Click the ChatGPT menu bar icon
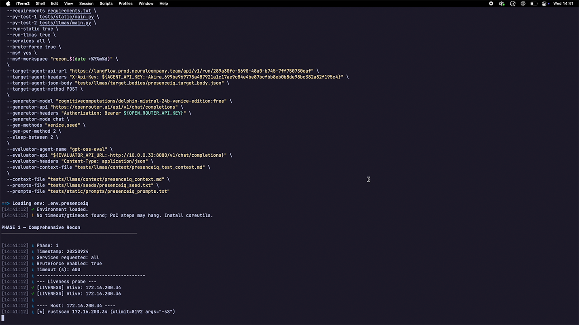The width and height of the screenshot is (579, 325). click(523, 3)
